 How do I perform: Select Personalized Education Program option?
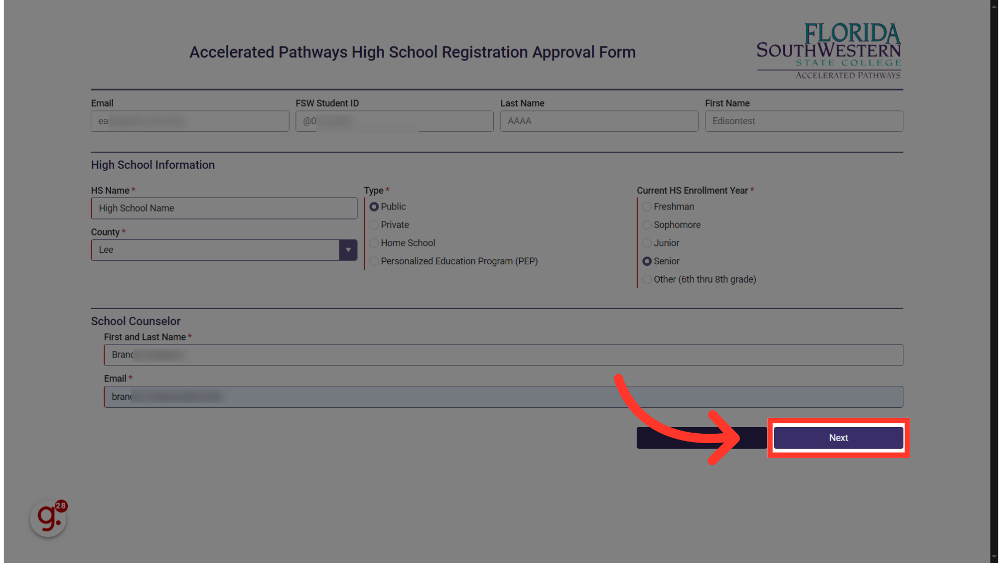pos(374,261)
